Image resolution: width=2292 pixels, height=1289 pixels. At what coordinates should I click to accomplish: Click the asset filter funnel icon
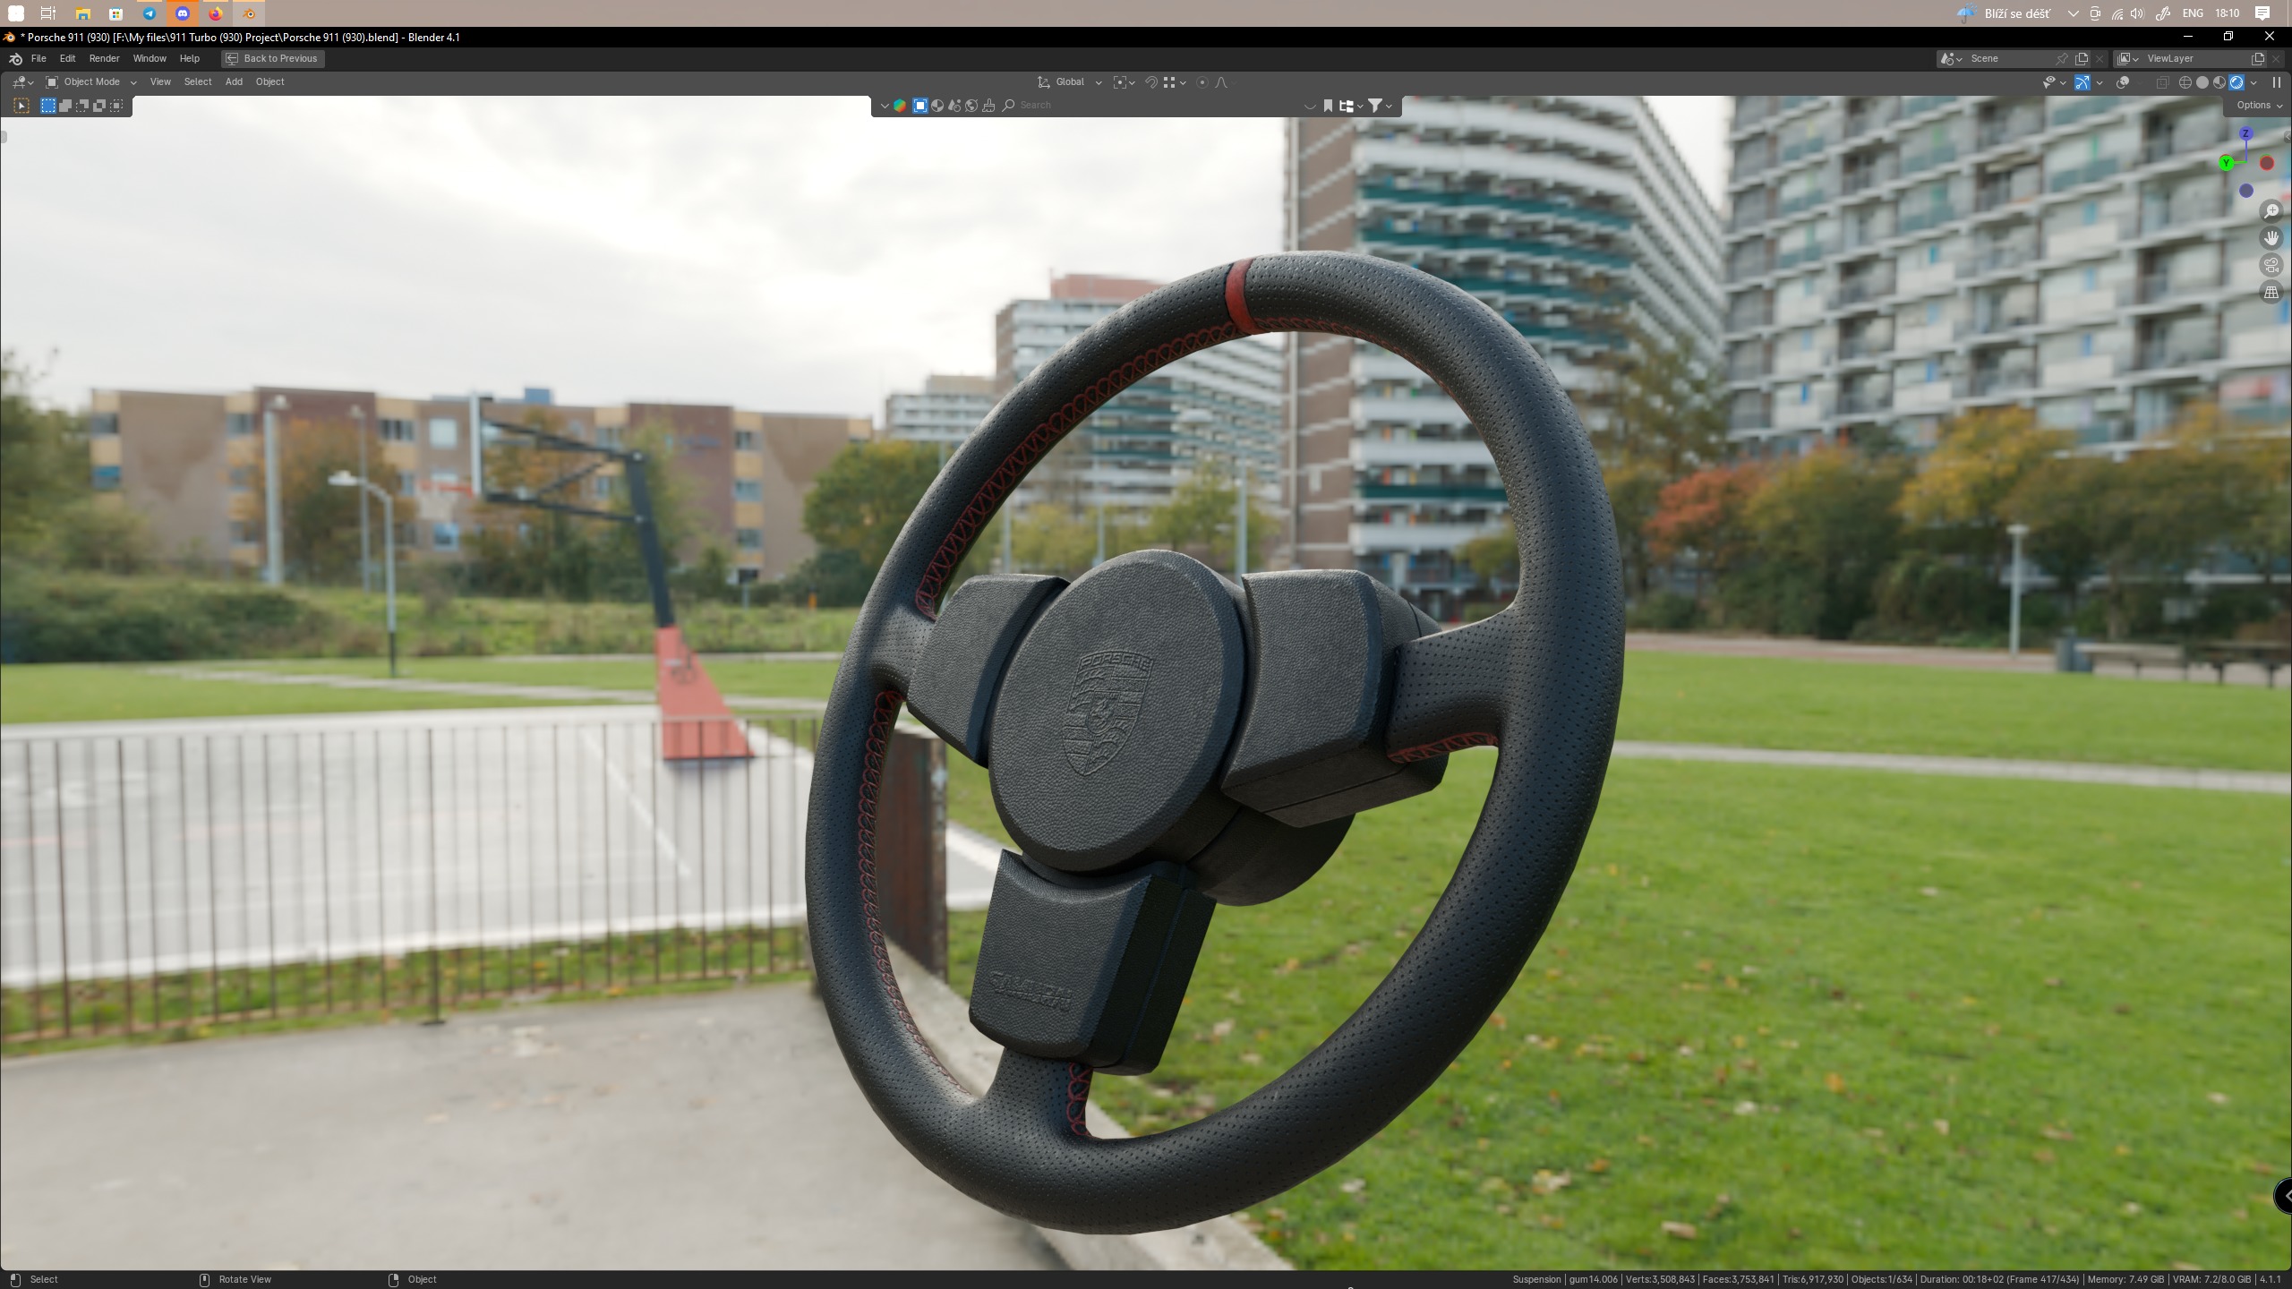[1375, 106]
